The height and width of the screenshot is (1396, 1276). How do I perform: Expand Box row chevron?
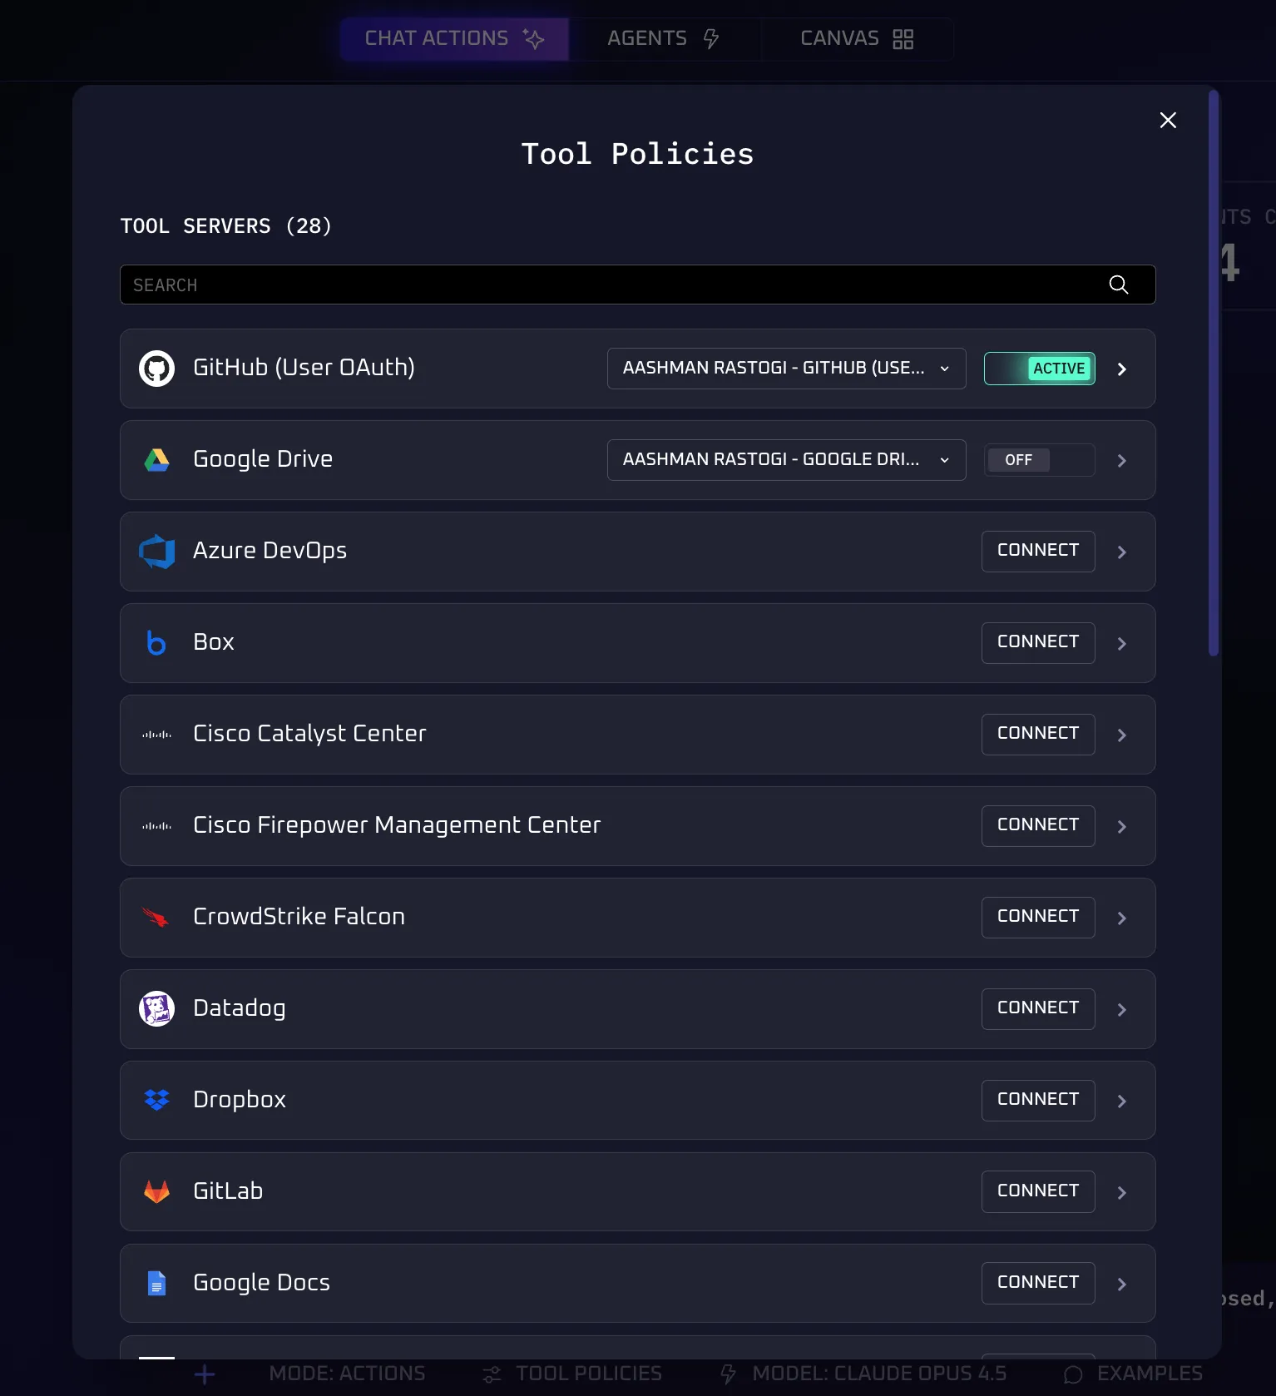pos(1121,643)
